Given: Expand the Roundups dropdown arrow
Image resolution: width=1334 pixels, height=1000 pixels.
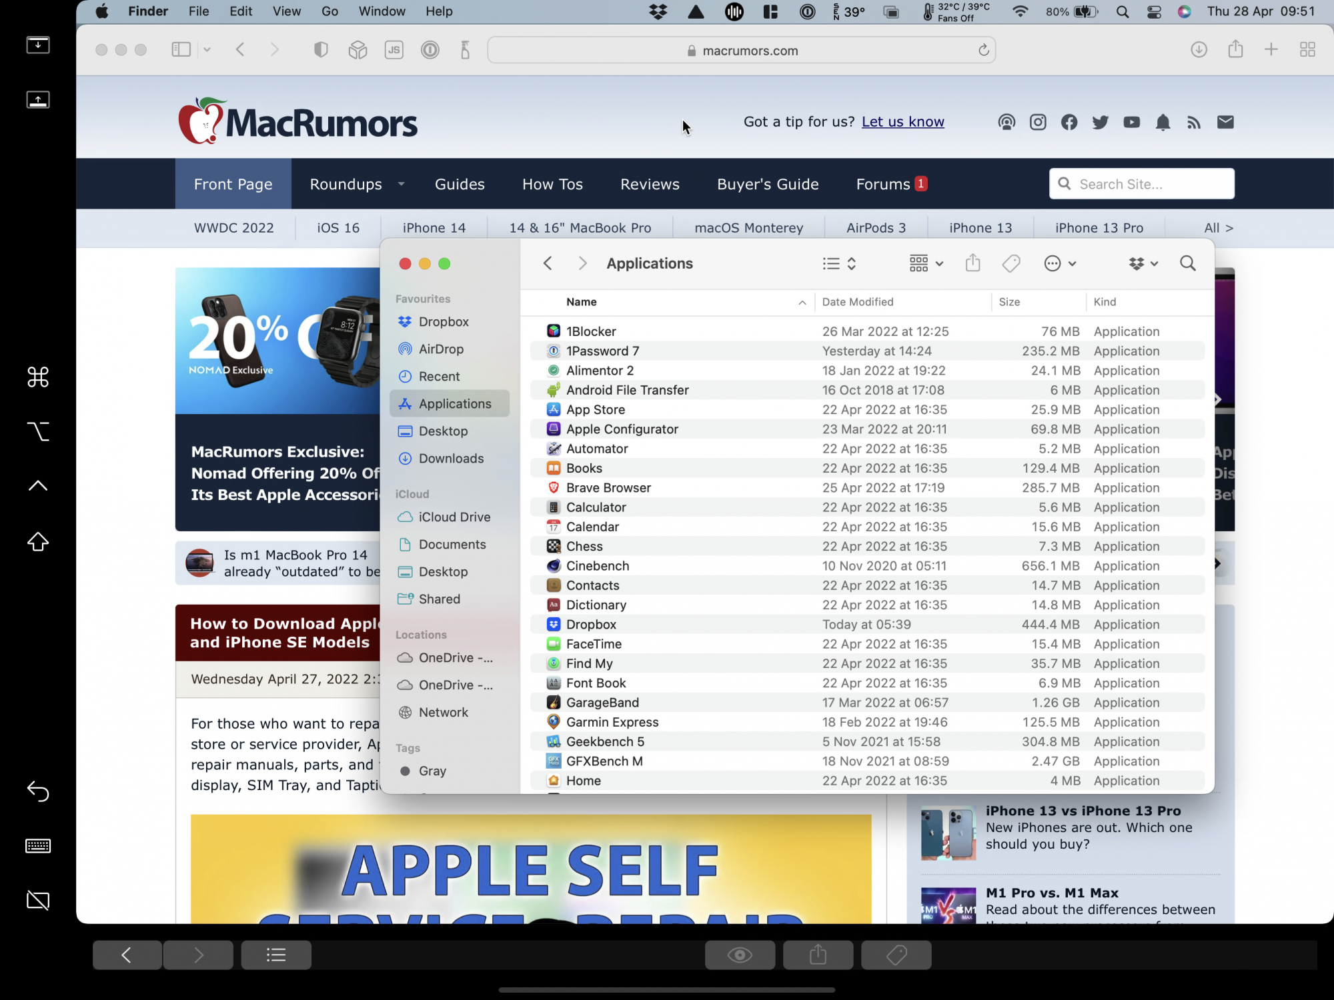Looking at the screenshot, I should coord(401,184).
